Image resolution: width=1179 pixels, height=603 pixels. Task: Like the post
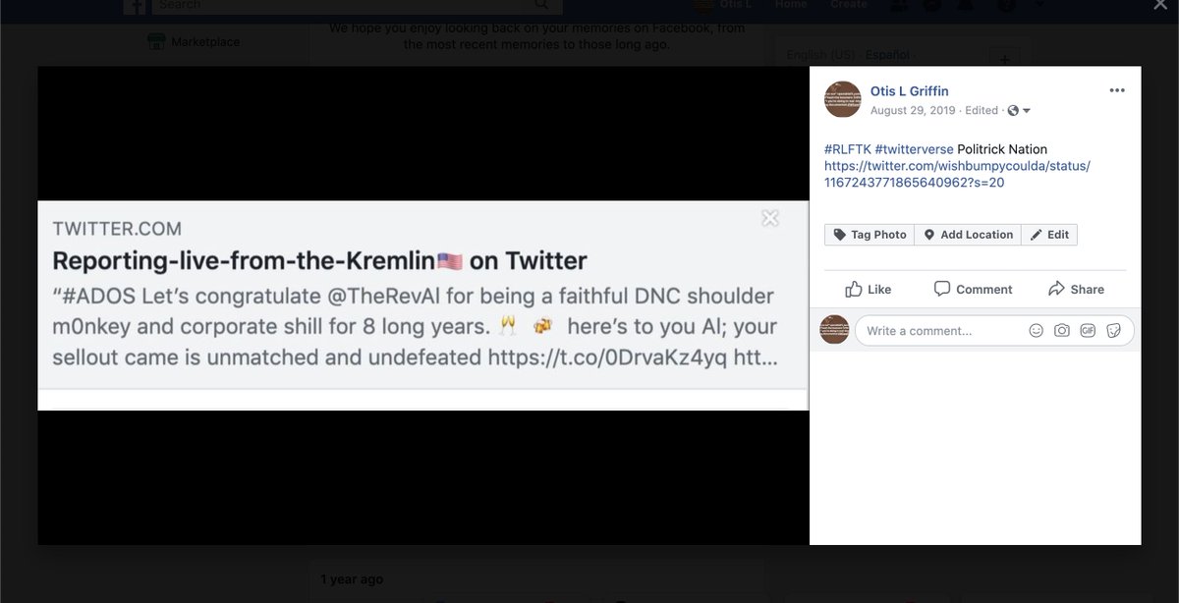tap(869, 289)
